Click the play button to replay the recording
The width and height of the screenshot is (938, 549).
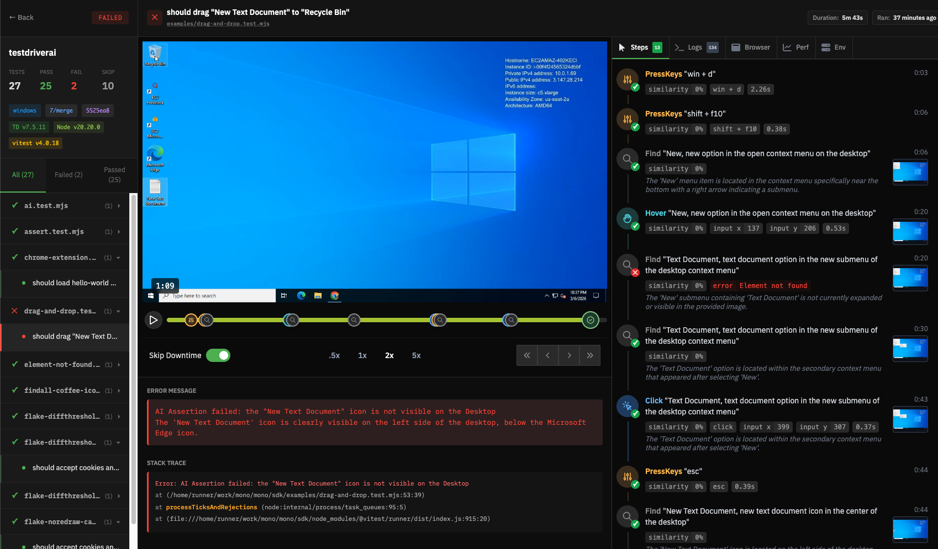153,319
